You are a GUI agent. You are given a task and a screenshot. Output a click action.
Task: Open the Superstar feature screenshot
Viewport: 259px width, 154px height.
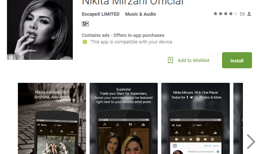(x=124, y=119)
